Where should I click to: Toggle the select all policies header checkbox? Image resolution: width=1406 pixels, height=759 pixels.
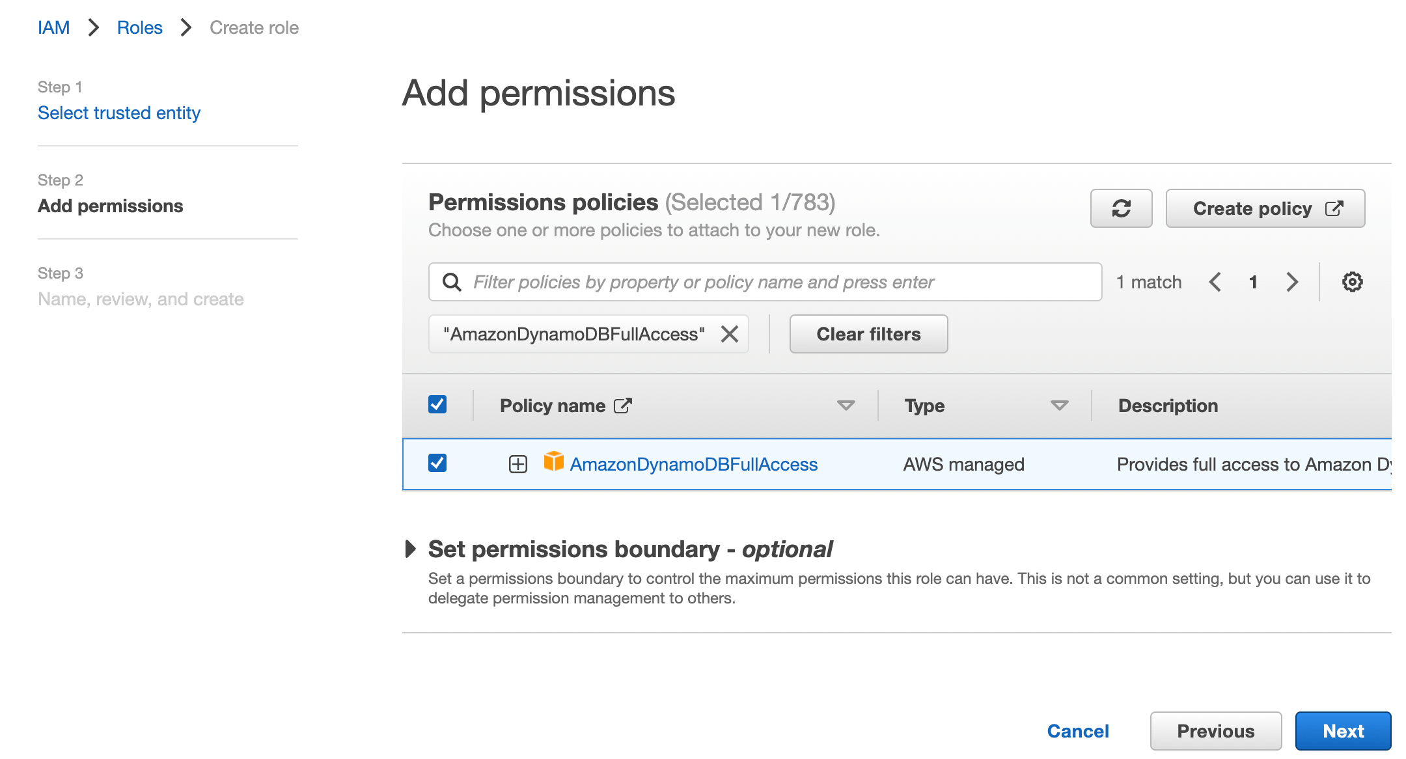pos(437,405)
